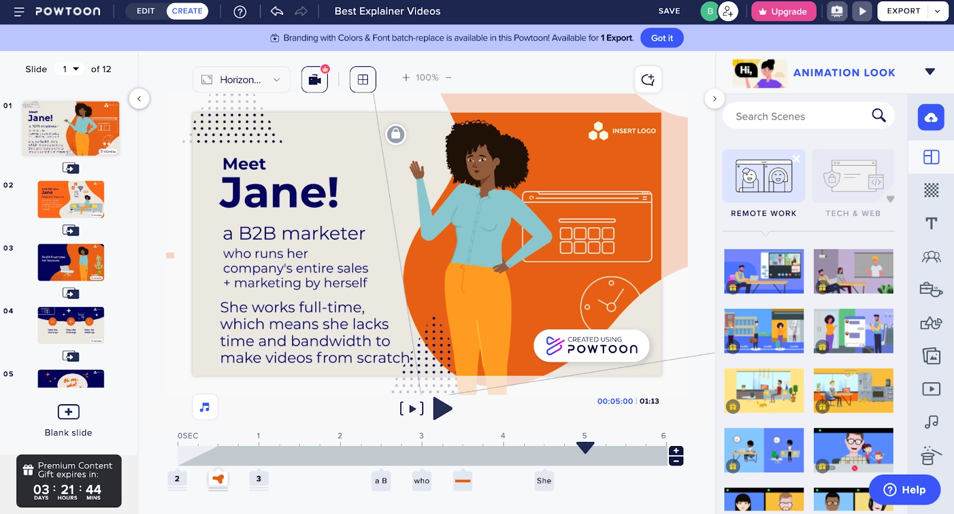Select the REMOTE WORK category
Screen dimensions: 954x514
tap(764, 184)
